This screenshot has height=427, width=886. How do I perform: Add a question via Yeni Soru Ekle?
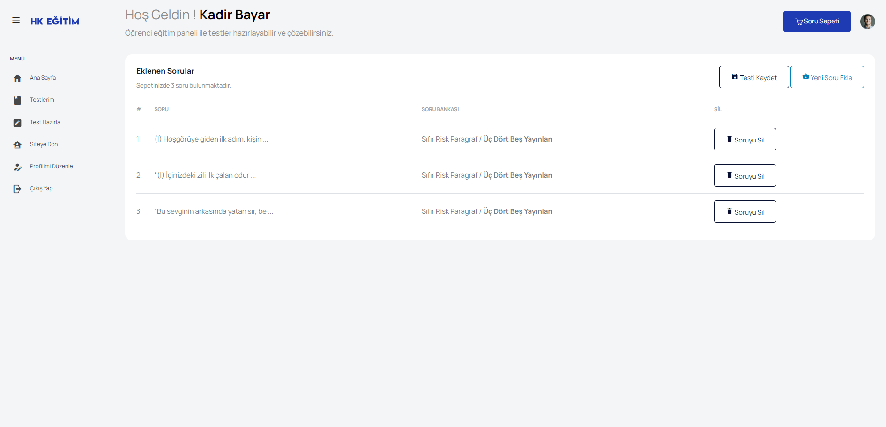tap(827, 77)
